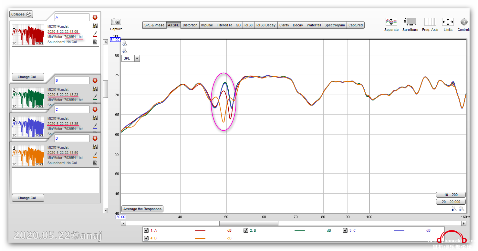Delete measurement A with red X
478x251 pixels.
coord(95,17)
